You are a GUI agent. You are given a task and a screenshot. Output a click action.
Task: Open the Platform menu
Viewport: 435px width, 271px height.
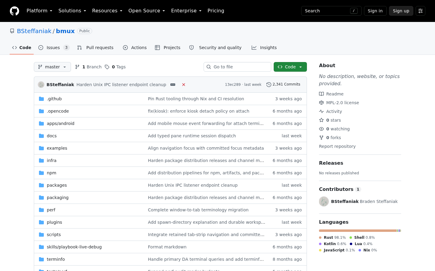pyautogui.click(x=39, y=11)
